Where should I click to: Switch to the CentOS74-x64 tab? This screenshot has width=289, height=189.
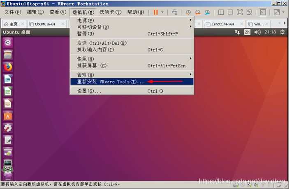(222, 24)
